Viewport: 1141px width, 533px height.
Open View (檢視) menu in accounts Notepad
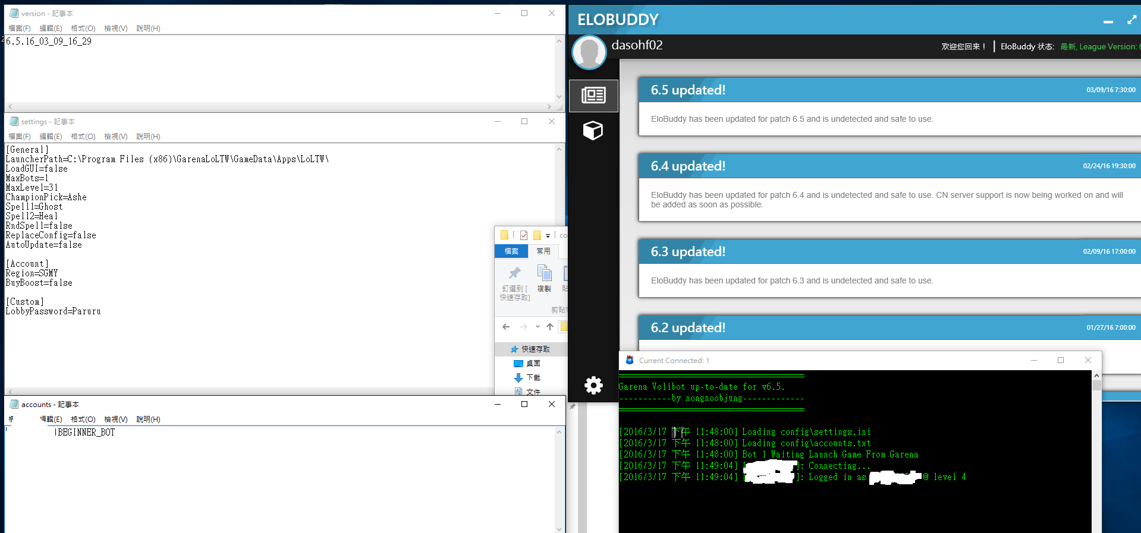[x=116, y=420]
